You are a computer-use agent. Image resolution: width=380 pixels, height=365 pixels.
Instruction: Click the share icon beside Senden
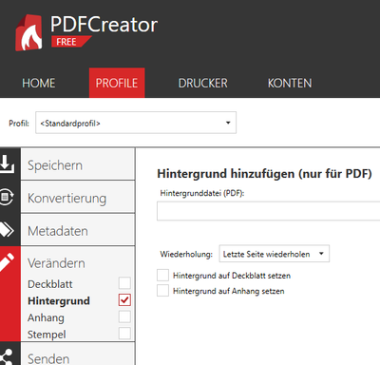(7, 356)
